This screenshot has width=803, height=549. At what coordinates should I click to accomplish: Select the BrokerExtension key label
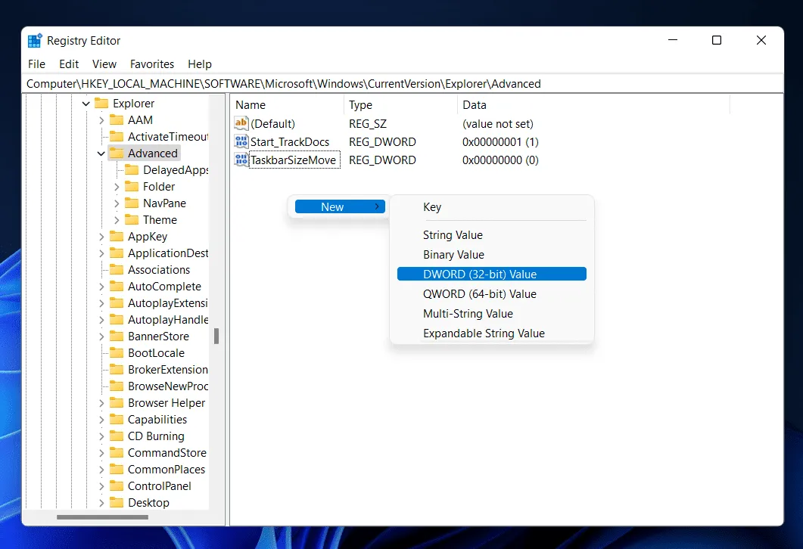point(168,370)
